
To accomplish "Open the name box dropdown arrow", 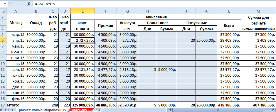I will point(5,4).
